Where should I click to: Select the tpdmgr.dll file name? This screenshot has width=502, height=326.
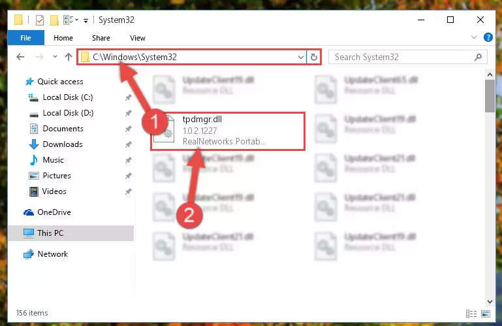pos(202,120)
